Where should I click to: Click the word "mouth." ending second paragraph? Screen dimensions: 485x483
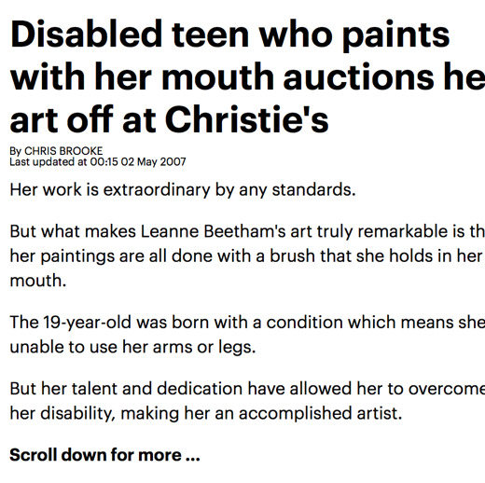tap(38, 281)
